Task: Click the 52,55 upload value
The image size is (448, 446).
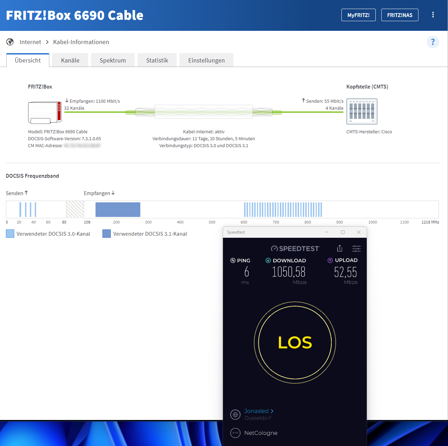Action: coord(346,272)
